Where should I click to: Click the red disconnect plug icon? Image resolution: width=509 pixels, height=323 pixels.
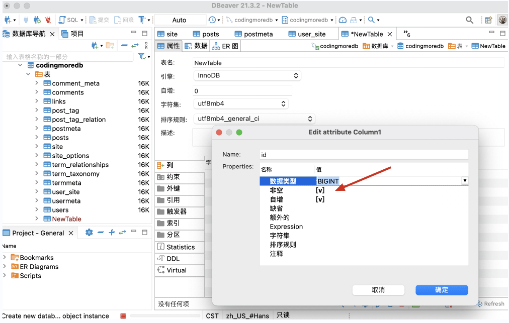point(48,20)
